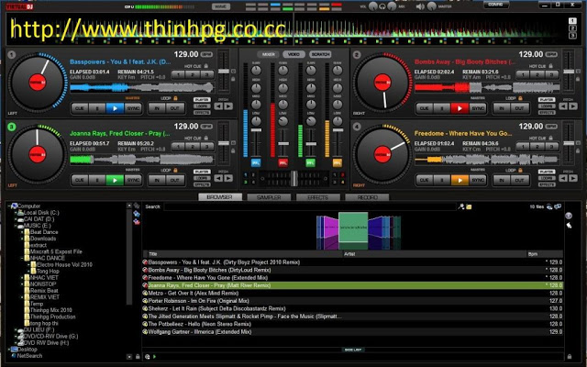Play deck 4 with the orange play button
The image size is (587, 367).
460,180
